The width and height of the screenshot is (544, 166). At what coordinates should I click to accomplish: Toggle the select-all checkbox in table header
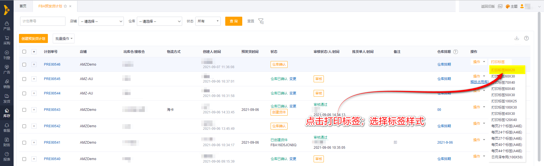click(x=24, y=52)
